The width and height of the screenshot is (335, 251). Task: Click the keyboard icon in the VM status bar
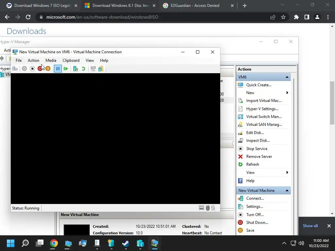point(202,208)
